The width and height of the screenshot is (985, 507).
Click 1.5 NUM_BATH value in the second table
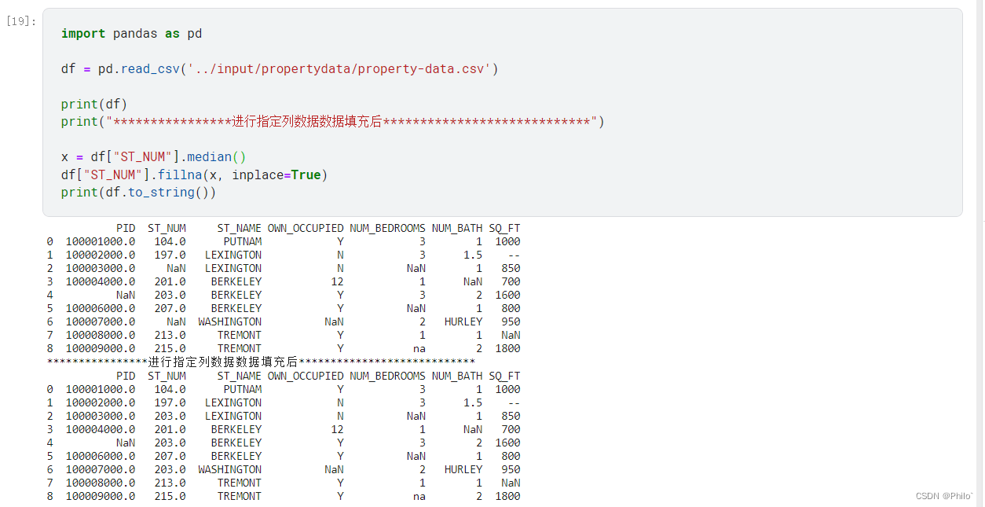473,402
